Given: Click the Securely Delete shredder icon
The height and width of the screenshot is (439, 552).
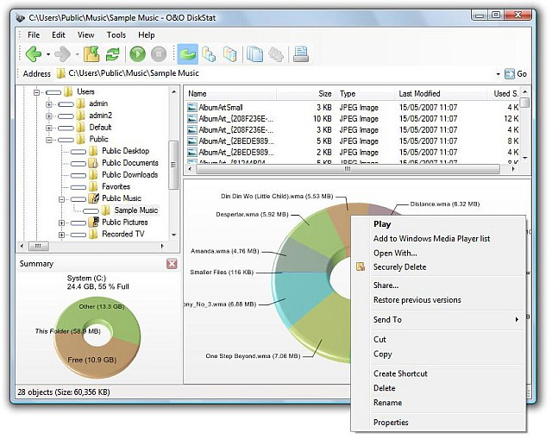Looking at the screenshot, I should (361, 267).
